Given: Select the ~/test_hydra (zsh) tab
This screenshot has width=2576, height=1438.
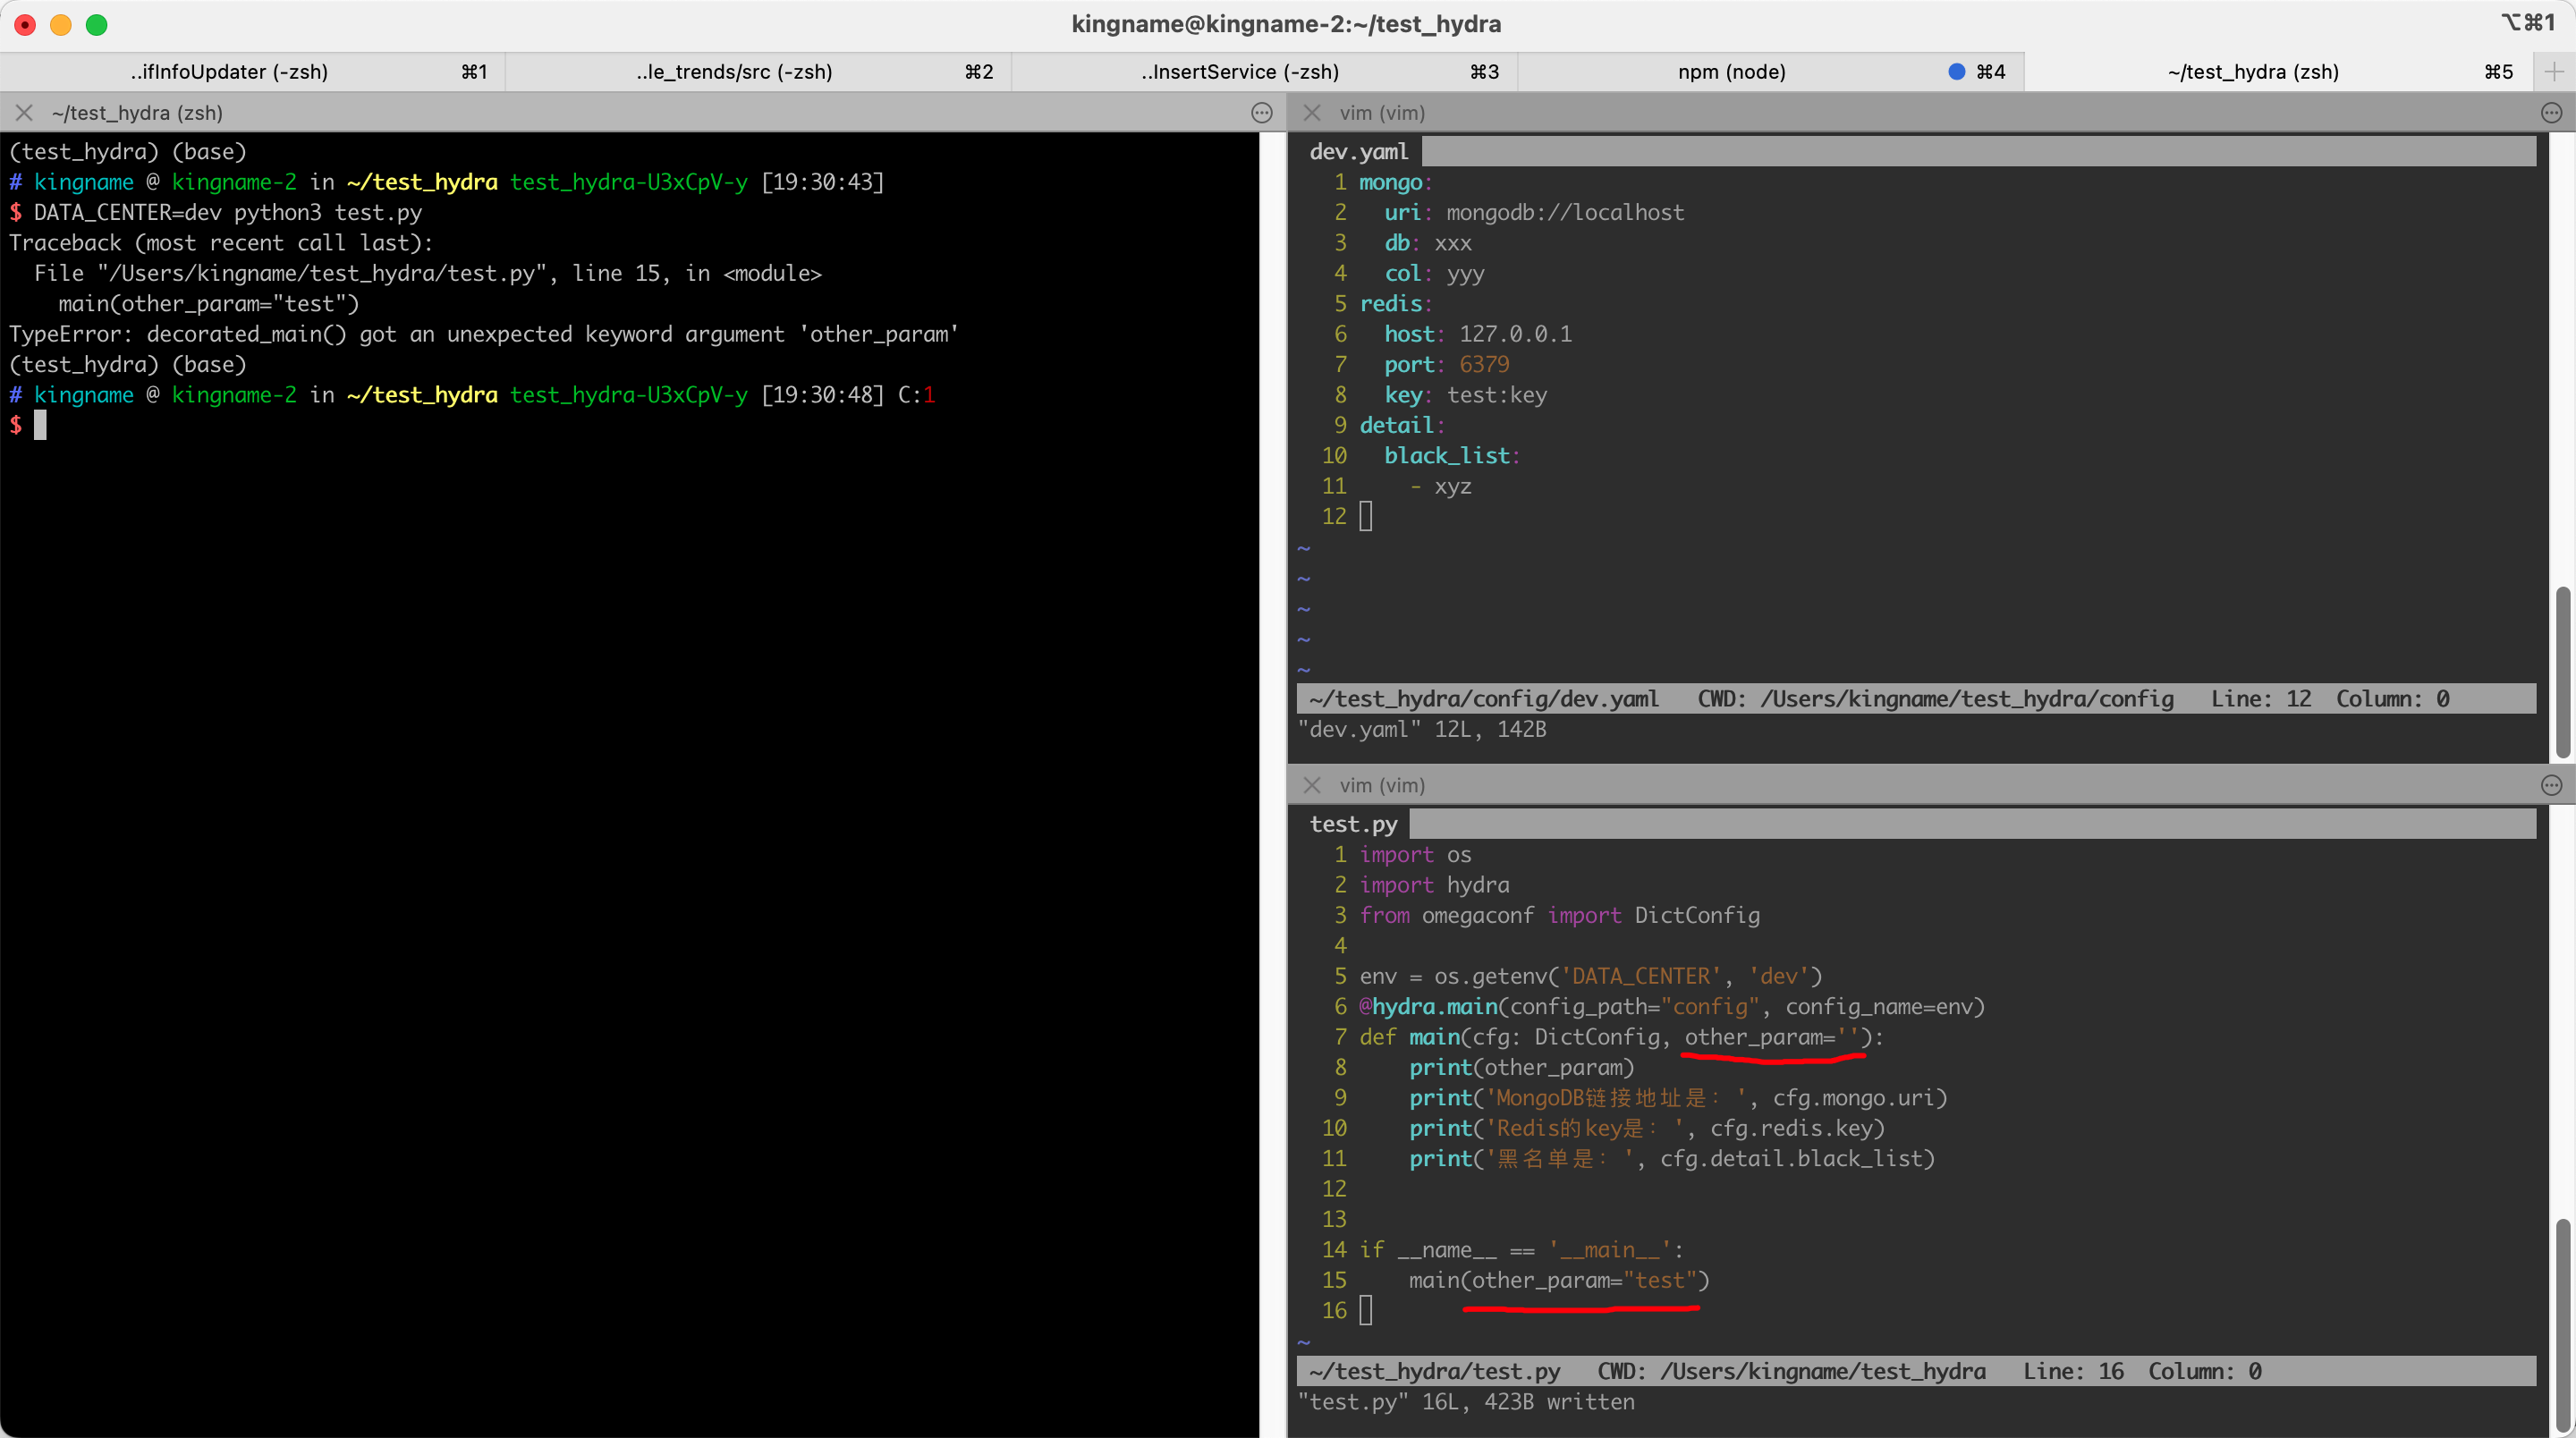Looking at the screenshot, I should click(x=2252, y=72).
